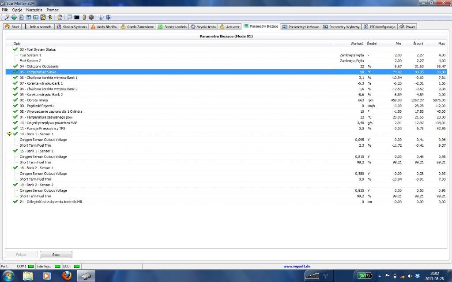The height and width of the screenshot is (282, 452).
Task: Toggle checkmark for 10 - Czujnik przepływu powietrza MAF
Action: point(15,122)
